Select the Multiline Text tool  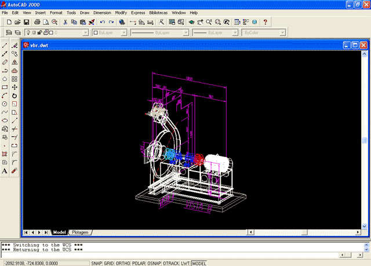tap(5, 171)
